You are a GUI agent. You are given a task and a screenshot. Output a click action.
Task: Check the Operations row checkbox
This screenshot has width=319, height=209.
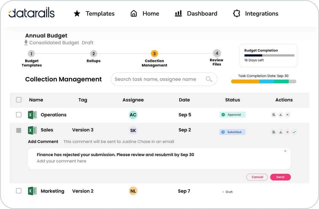(19, 115)
